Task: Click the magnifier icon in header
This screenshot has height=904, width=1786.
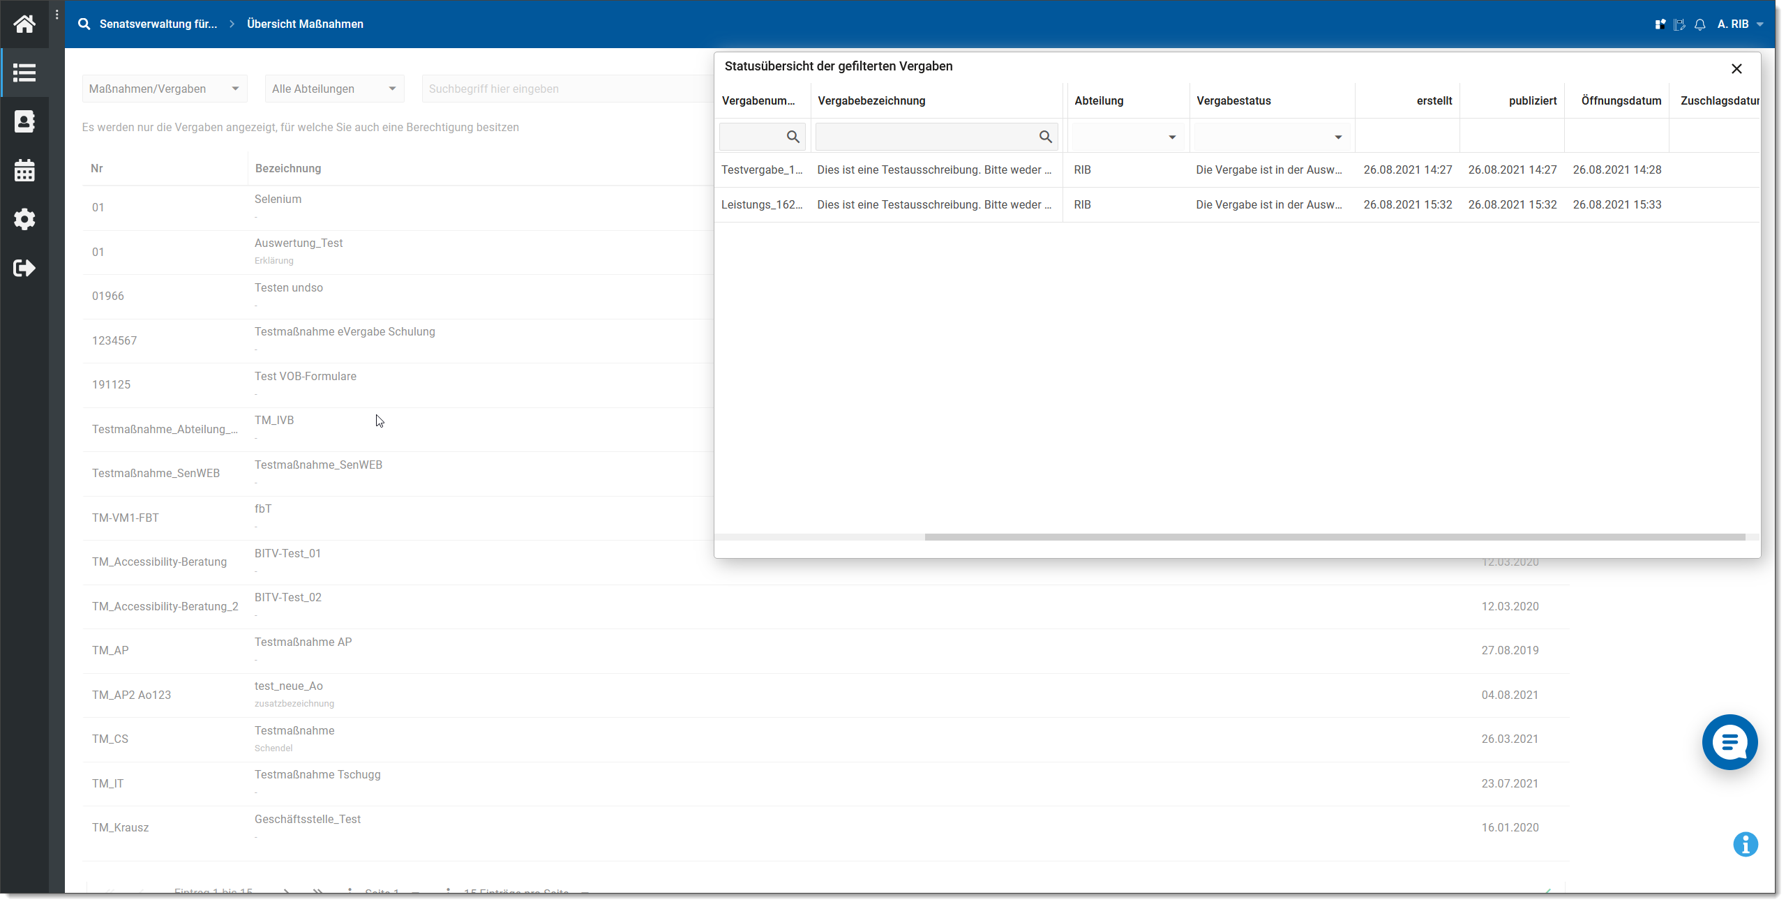Action: [84, 24]
